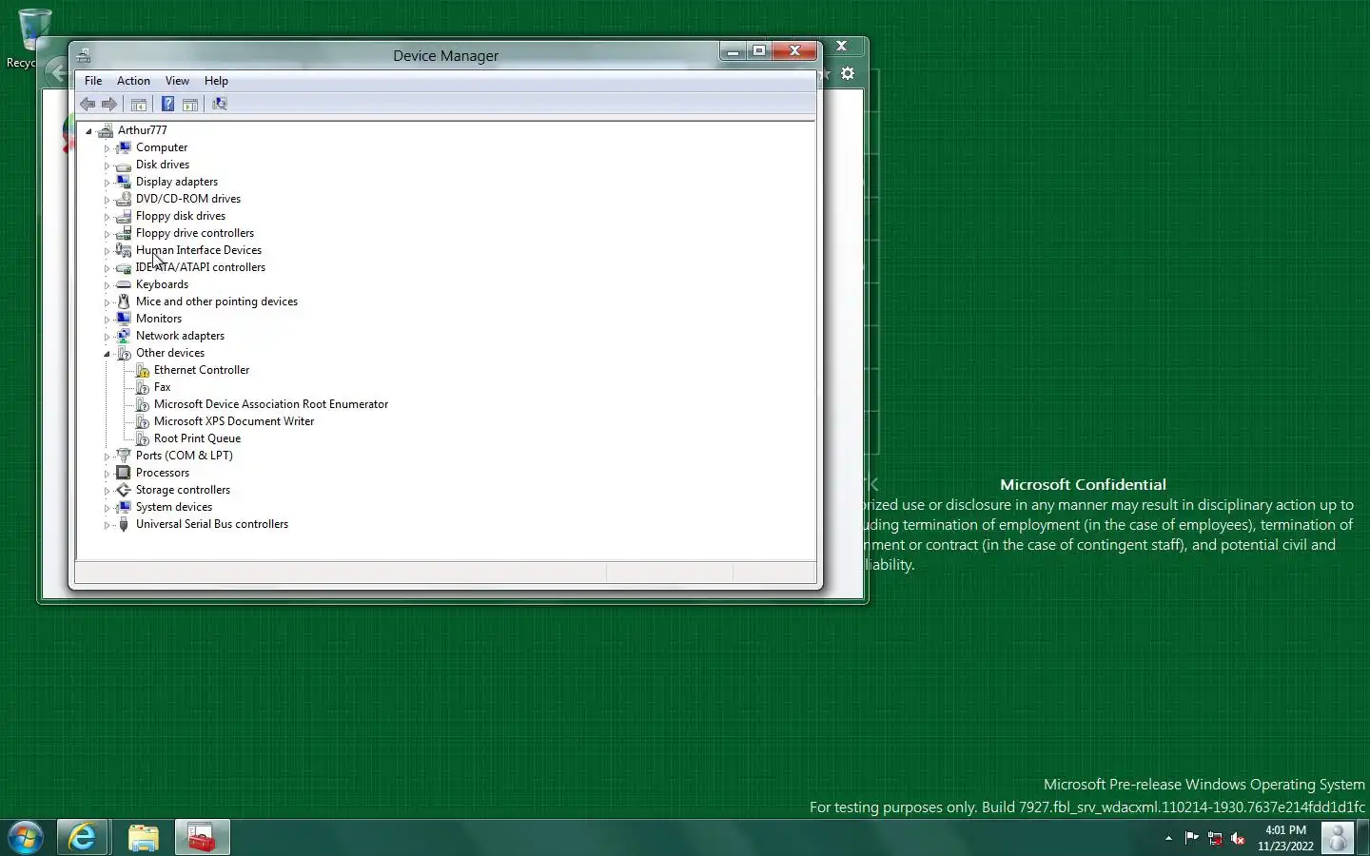Viewport: 1370px width, 856px height.
Task: Click the Processors icon
Action: (123, 473)
